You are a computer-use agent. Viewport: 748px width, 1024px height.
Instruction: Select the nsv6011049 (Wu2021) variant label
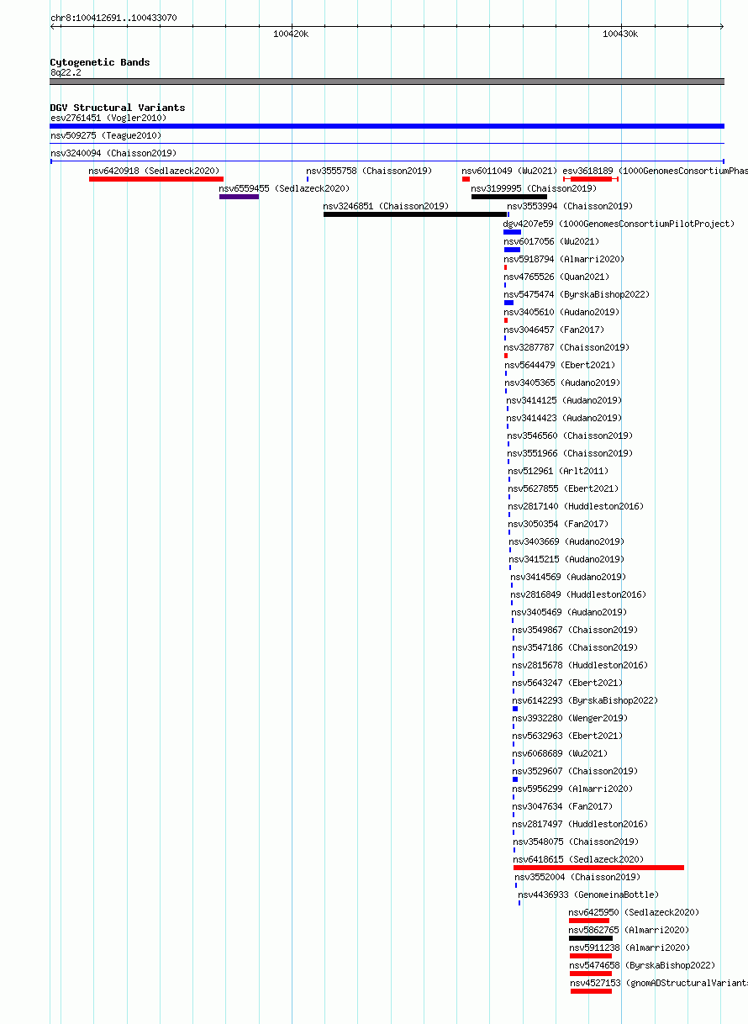coord(509,171)
